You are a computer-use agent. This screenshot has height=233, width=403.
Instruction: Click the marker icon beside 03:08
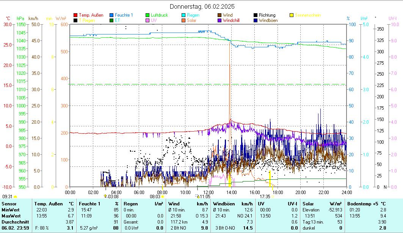(x=105, y=196)
